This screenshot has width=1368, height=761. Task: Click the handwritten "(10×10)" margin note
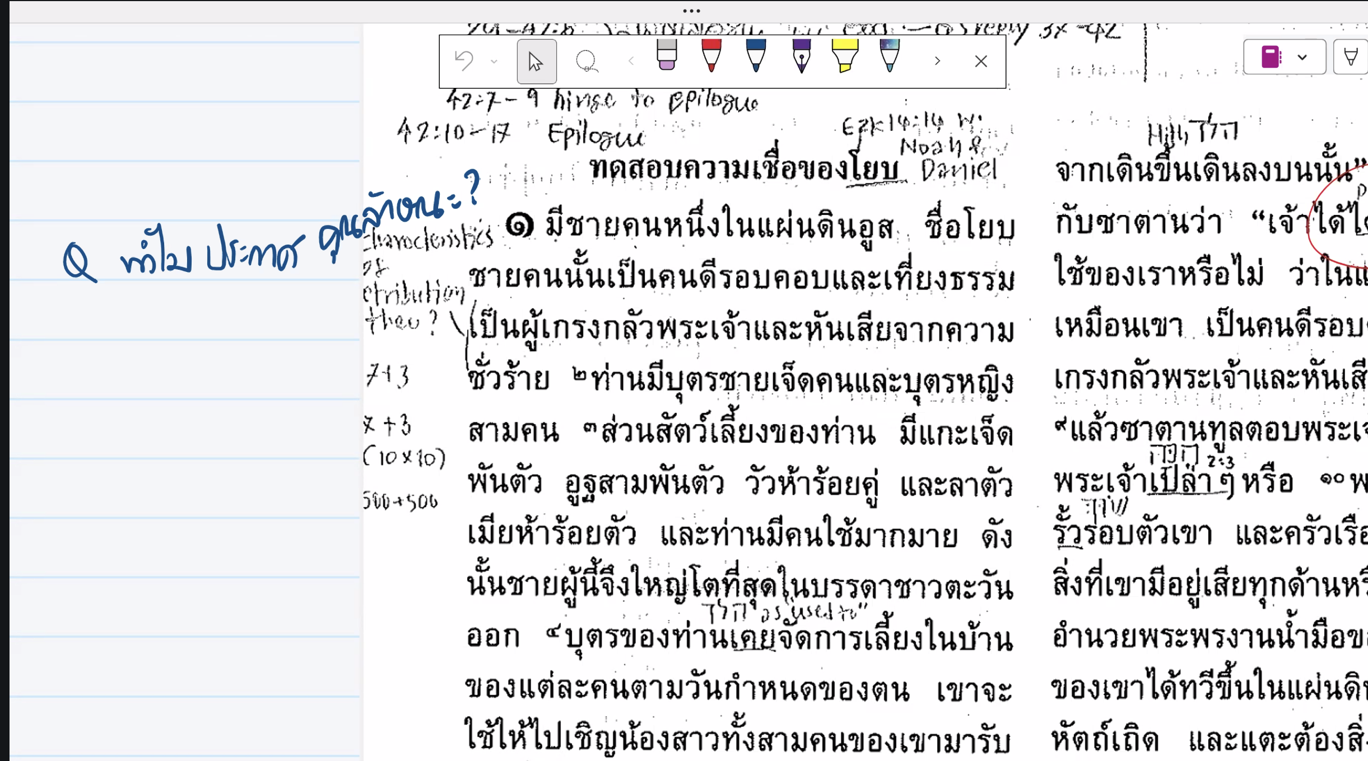click(404, 457)
